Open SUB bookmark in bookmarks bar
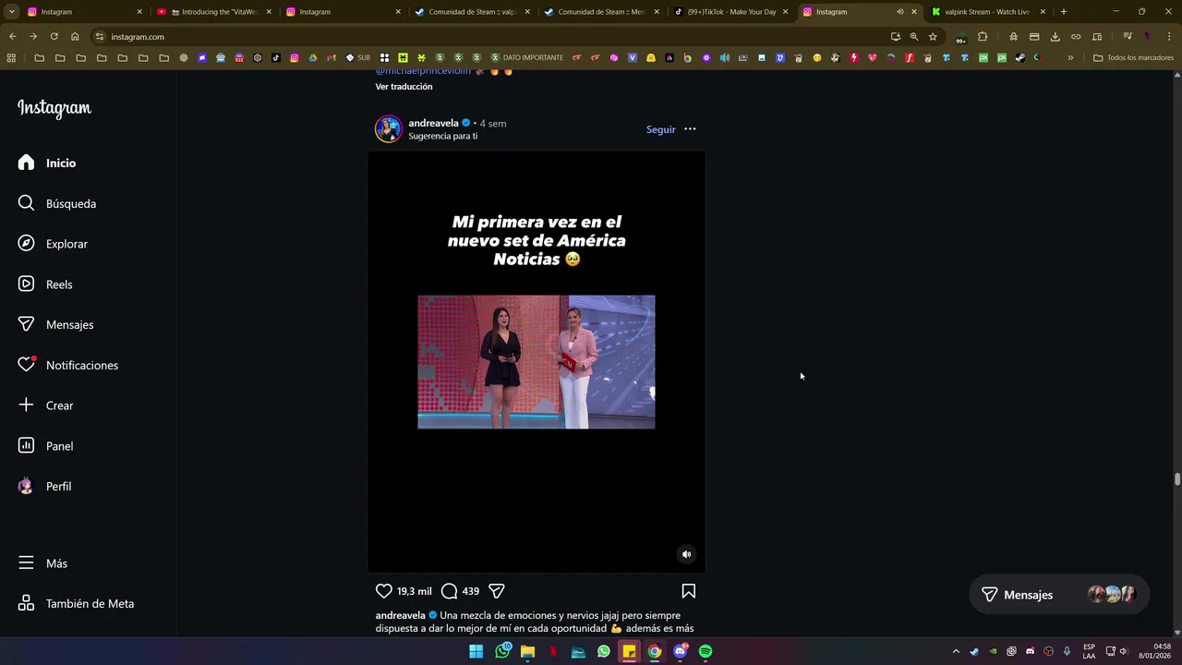Image resolution: width=1182 pixels, height=665 pixels. (x=358, y=57)
